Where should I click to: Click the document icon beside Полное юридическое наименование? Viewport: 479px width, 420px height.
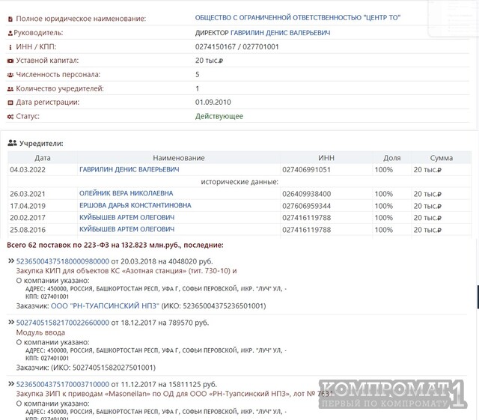click(x=10, y=19)
